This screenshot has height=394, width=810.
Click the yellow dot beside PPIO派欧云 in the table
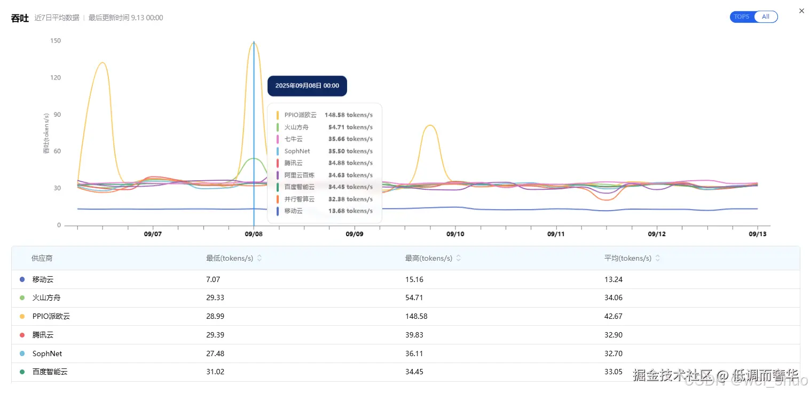(22, 316)
